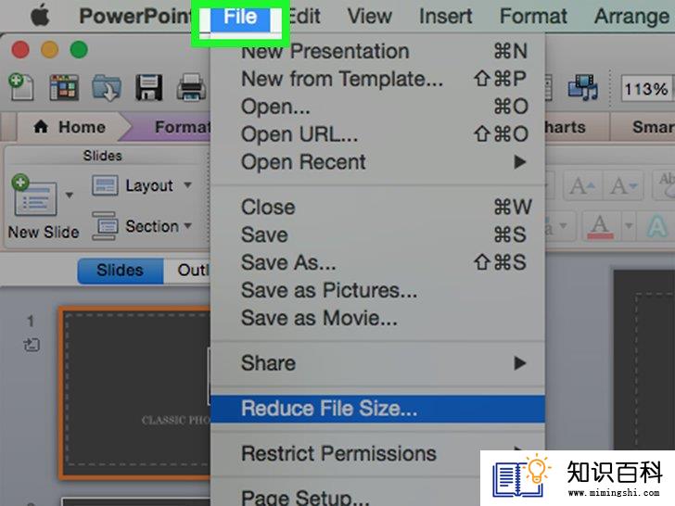This screenshot has height=506, width=675.
Task: Click the Print toolbar icon
Action: pos(191,87)
